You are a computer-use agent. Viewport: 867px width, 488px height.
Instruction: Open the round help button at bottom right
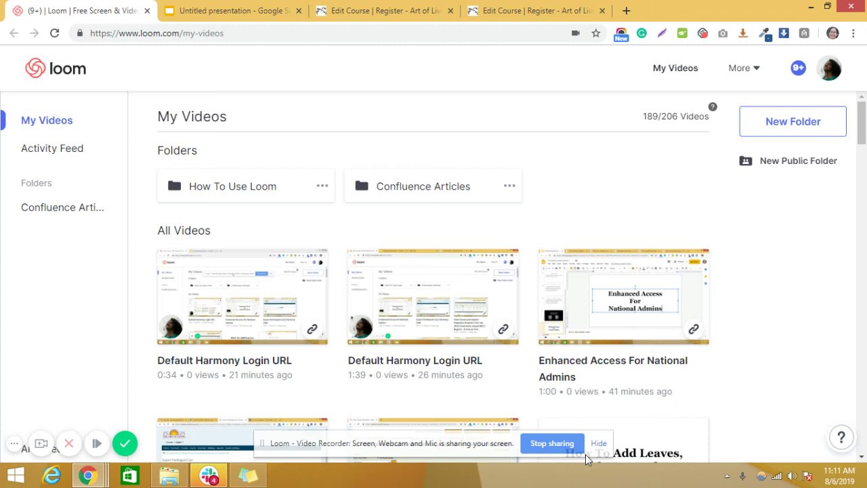point(841,438)
